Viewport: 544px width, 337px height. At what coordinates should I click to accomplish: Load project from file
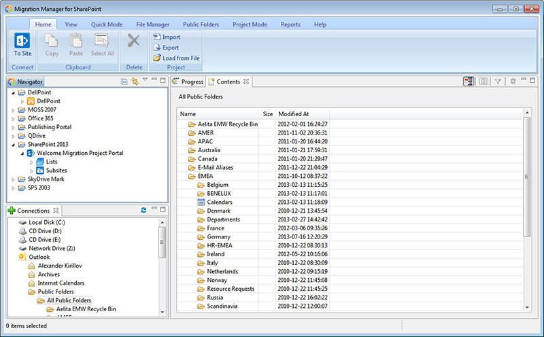click(x=177, y=58)
